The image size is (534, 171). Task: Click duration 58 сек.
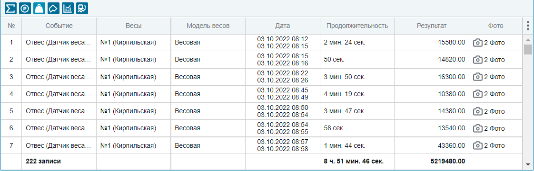[x=334, y=128]
